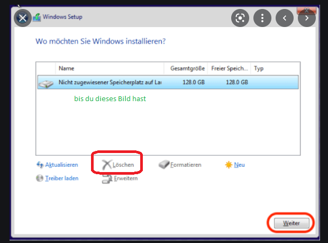The image size is (328, 243).
Task: Click heading Wo möchten Sie Windows installieren?
Action: click(101, 41)
